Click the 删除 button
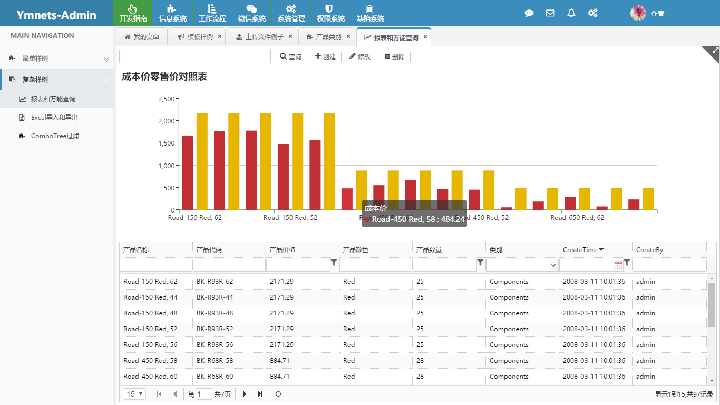 tap(394, 56)
